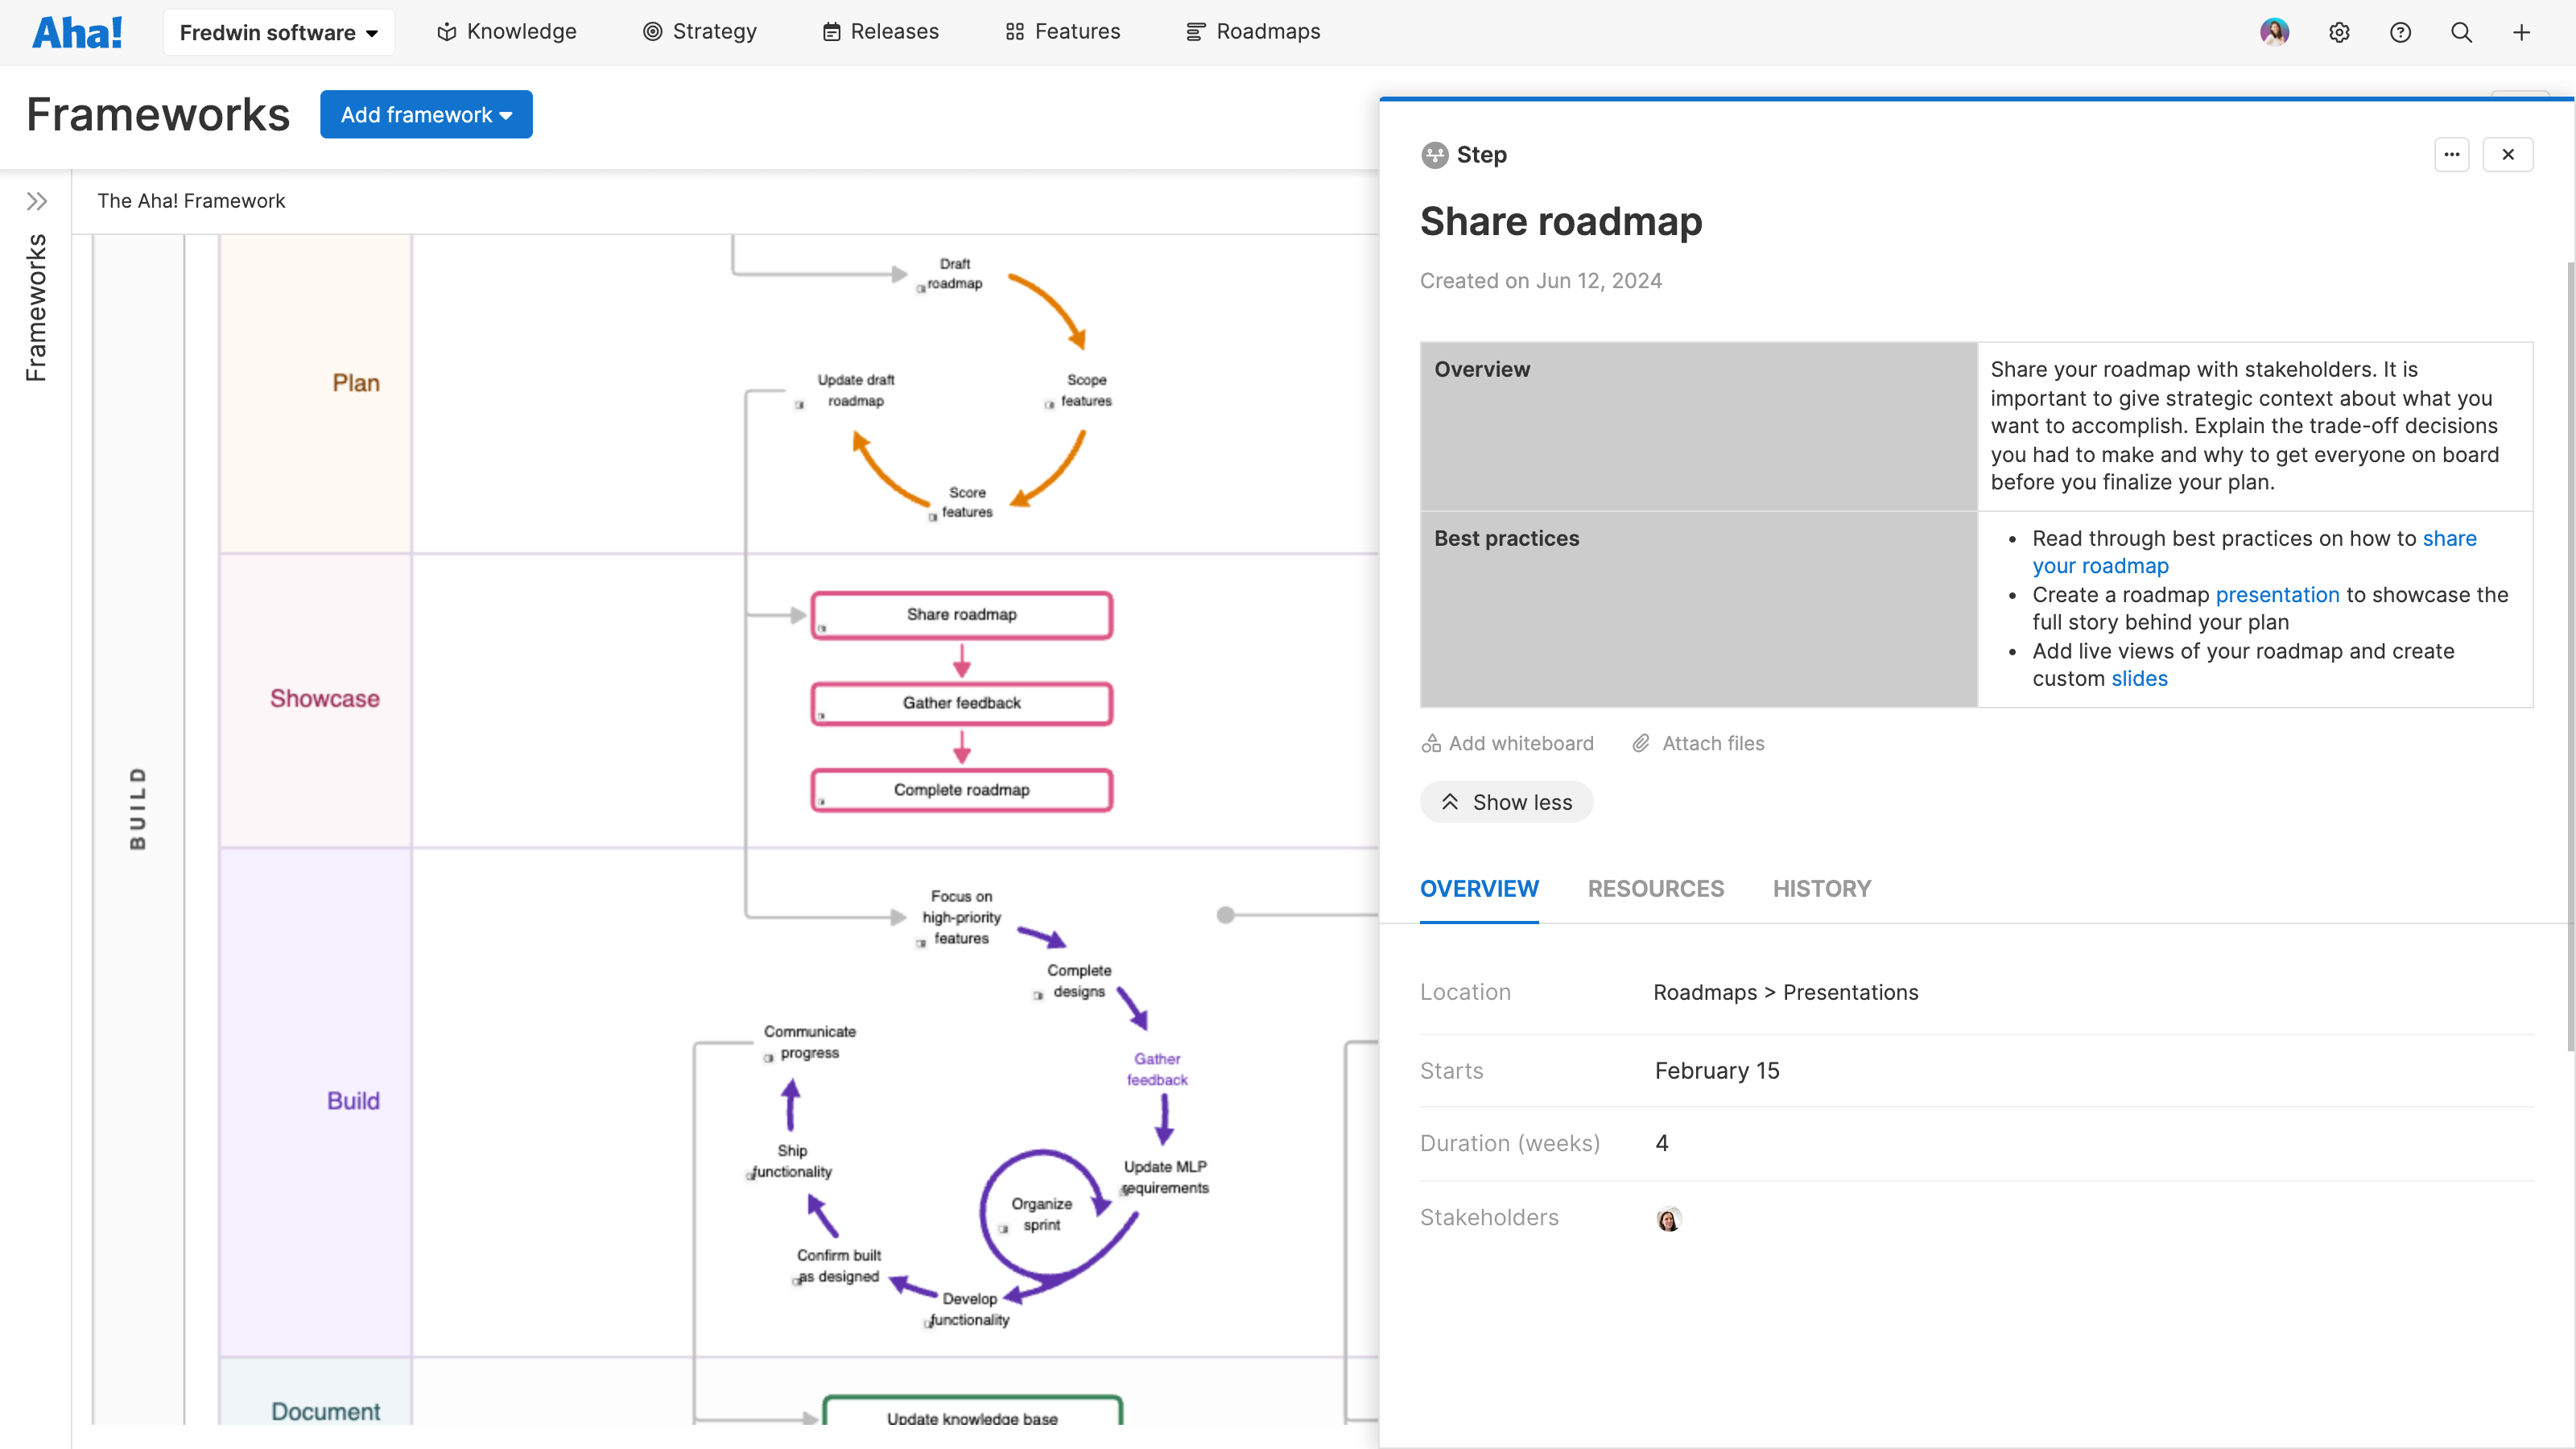
Task: Open the Strategy section
Action: [700, 31]
